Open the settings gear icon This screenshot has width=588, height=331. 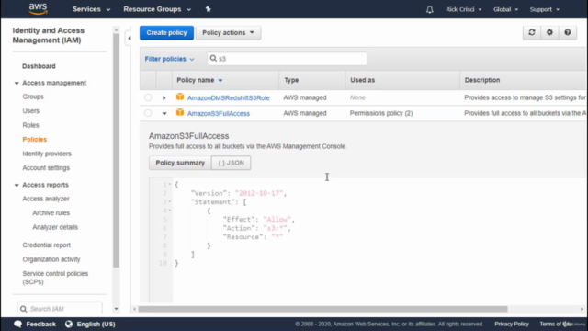click(x=549, y=33)
